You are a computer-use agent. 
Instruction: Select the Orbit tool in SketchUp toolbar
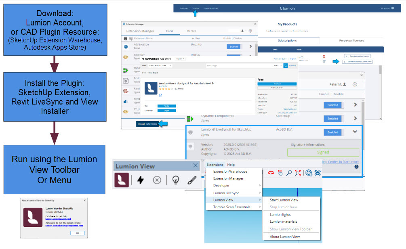pos(271,173)
